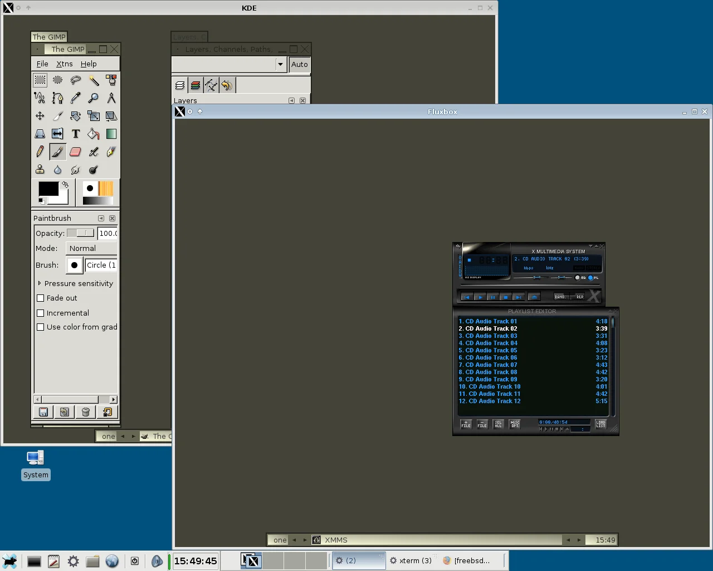The image size is (713, 571).
Task: Choose the Zoom magnifier tool
Action: (x=94, y=98)
